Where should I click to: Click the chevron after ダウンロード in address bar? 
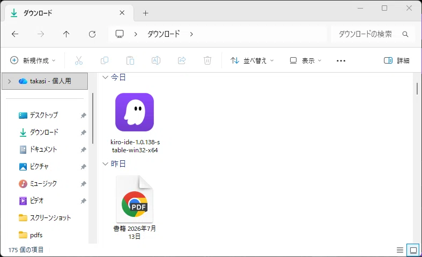pos(191,34)
